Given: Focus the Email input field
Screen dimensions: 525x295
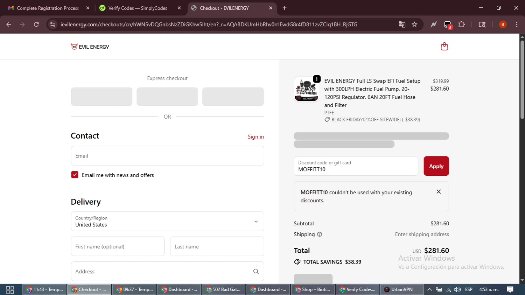Looking at the screenshot, I should (167, 156).
